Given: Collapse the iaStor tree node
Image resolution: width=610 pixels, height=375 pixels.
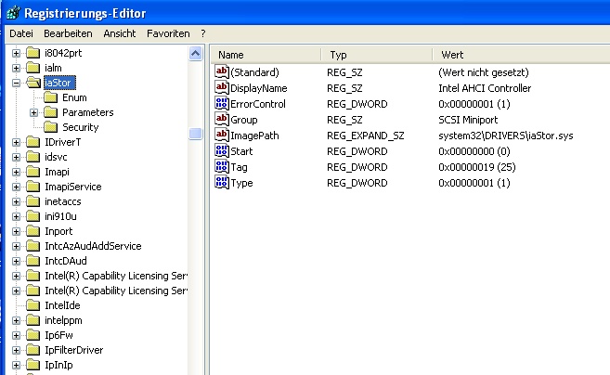Looking at the screenshot, I should 16,83.
